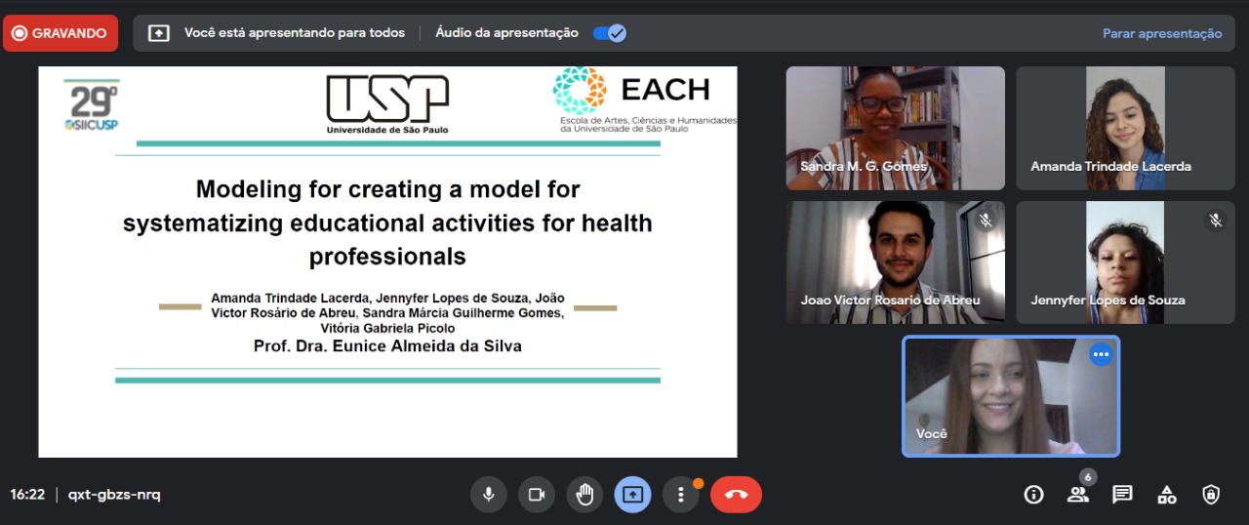This screenshot has height=525, width=1249.
Task: Click the meeting code qxt-gbzs-nrq
Action: click(x=114, y=495)
